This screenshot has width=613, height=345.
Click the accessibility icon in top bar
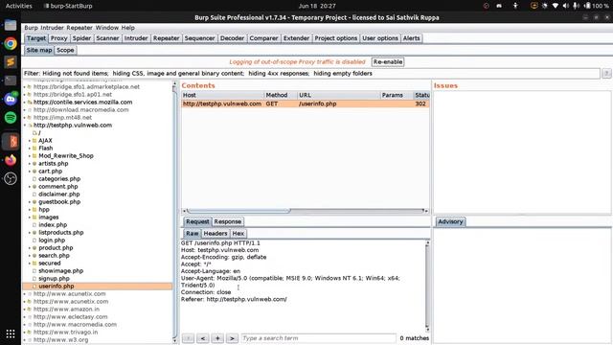pos(515,6)
